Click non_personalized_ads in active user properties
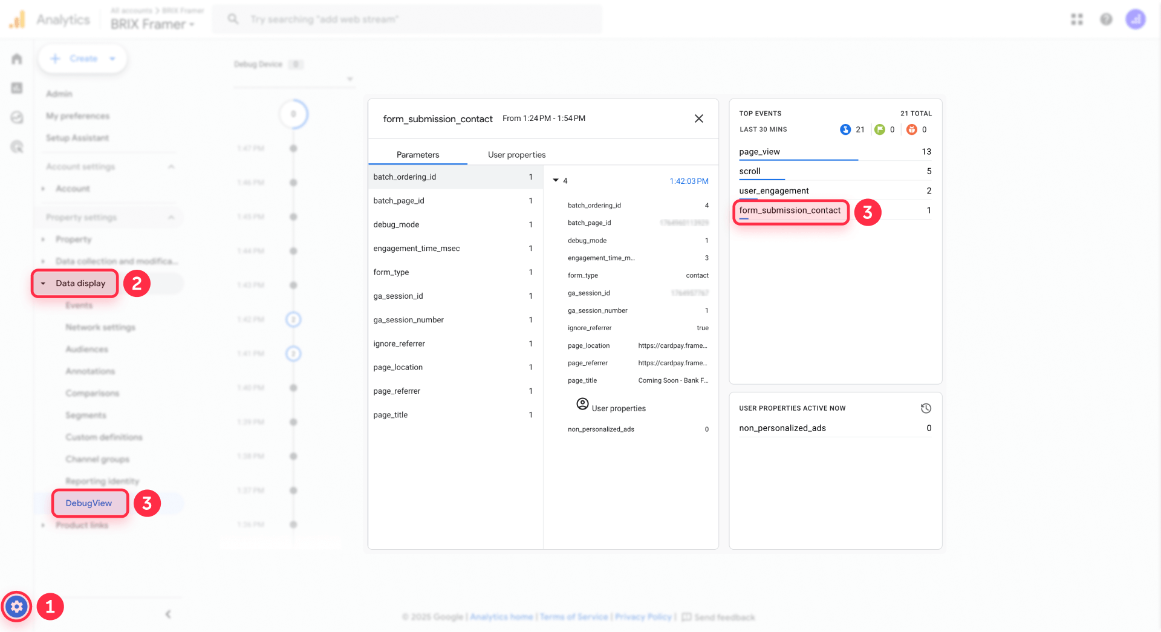1161x632 pixels. click(x=835, y=428)
